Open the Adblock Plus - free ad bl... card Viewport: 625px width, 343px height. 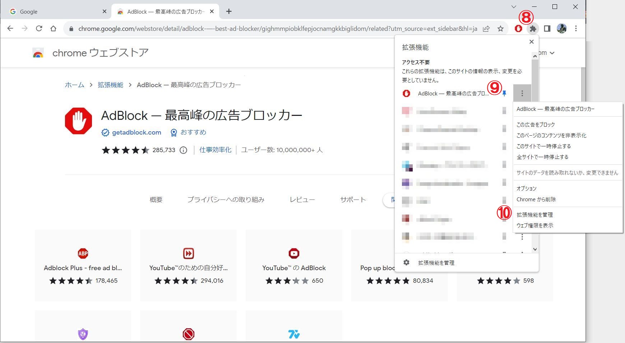pyautogui.click(x=83, y=266)
